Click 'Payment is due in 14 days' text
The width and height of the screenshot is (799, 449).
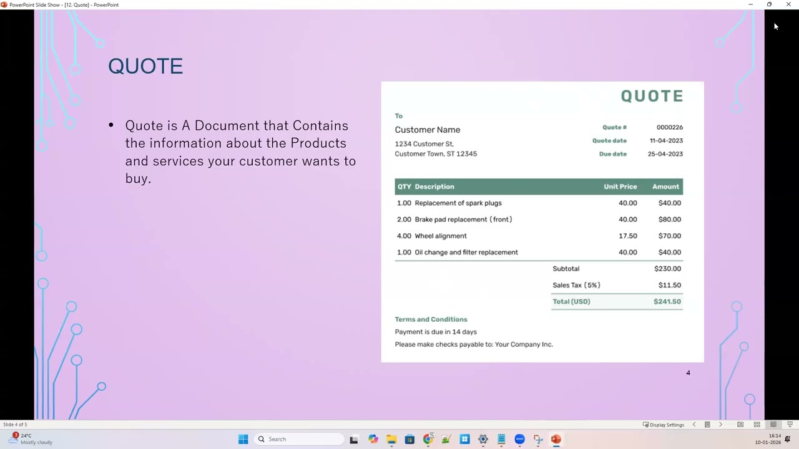pyautogui.click(x=436, y=332)
